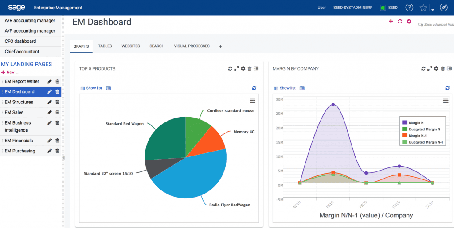Click blue refresh in Top 5 Products chart
The width and height of the screenshot is (454, 228).
point(254,88)
